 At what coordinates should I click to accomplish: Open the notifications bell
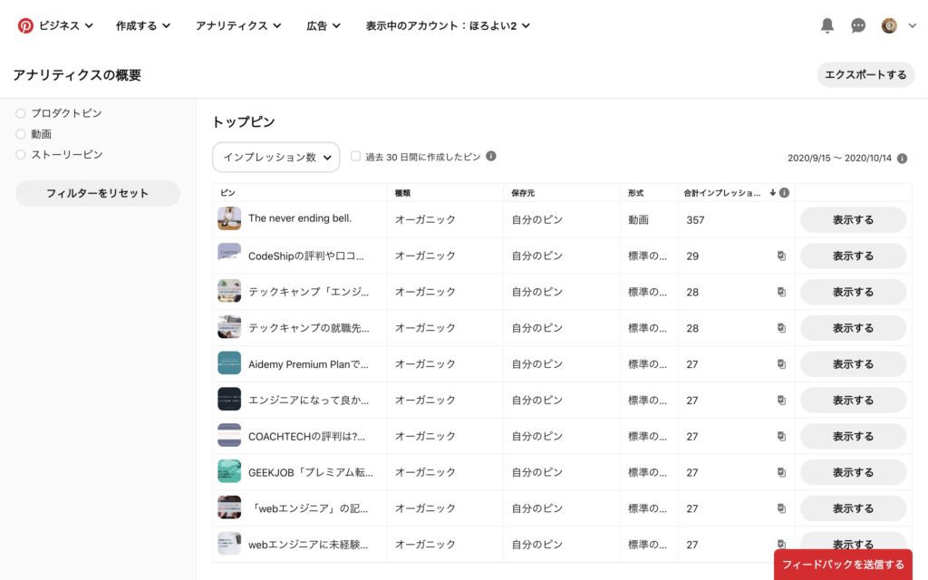(x=827, y=25)
